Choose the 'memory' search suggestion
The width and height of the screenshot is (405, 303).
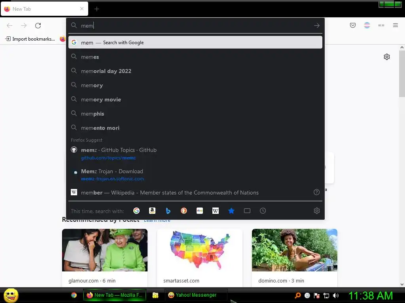pyautogui.click(x=195, y=85)
